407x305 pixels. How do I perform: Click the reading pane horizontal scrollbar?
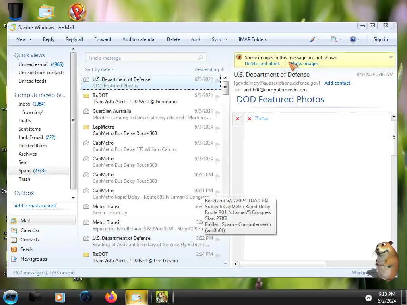point(283,264)
